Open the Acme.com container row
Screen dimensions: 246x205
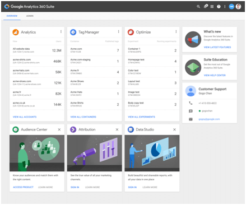pos(95,50)
